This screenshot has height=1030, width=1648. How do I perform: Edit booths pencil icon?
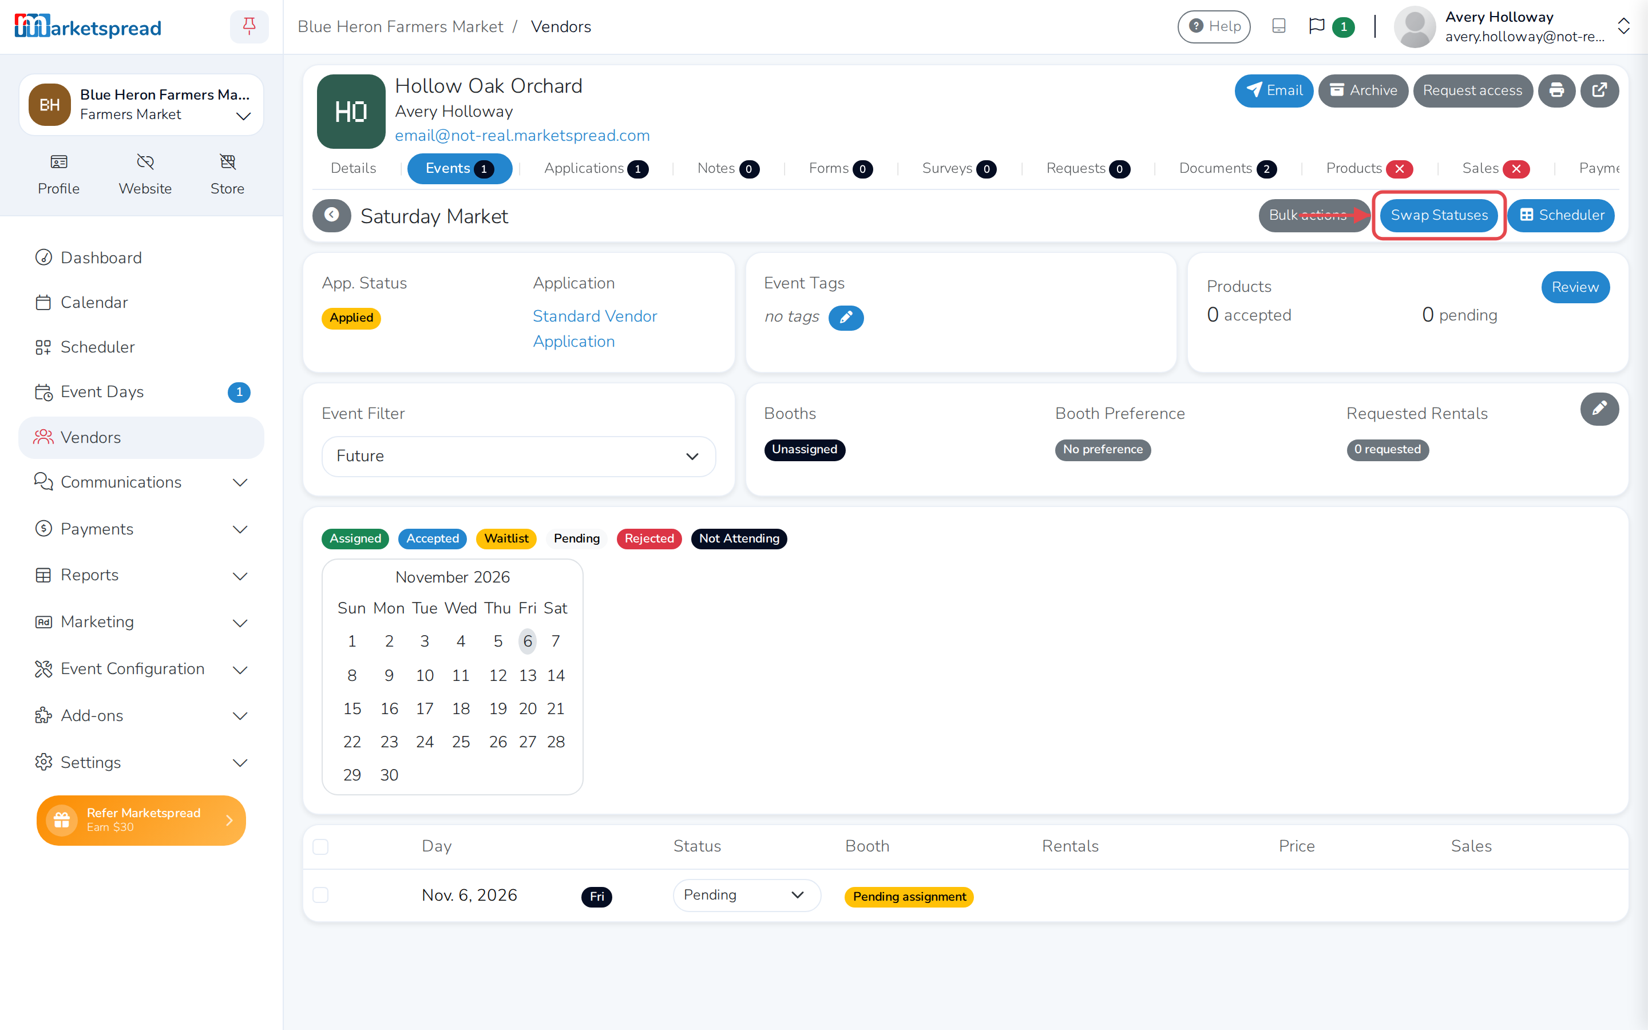(1599, 409)
